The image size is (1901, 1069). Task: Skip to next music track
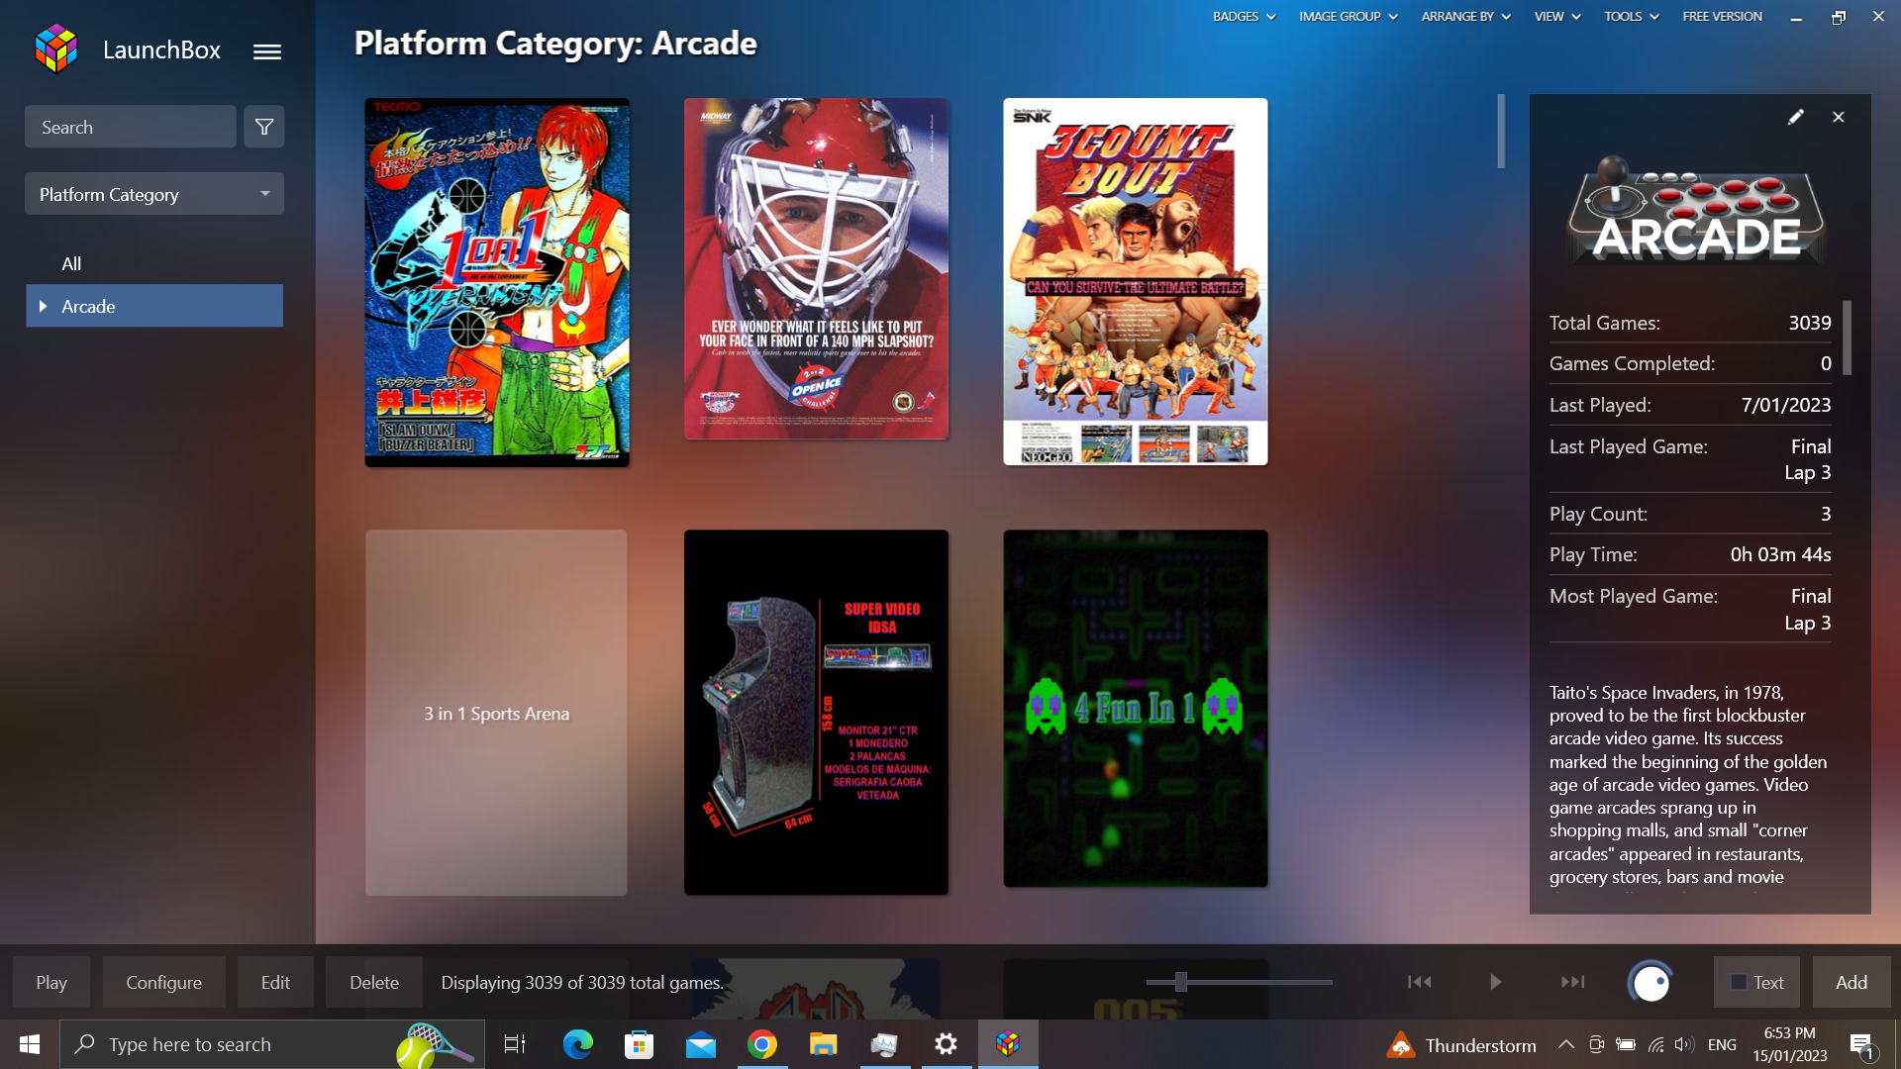[x=1572, y=982]
